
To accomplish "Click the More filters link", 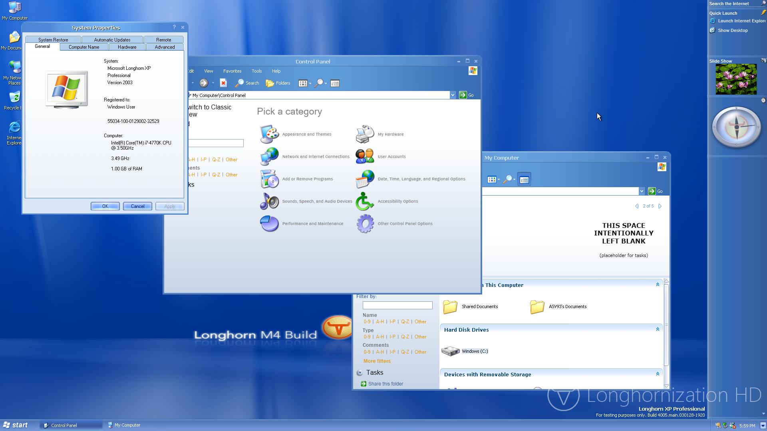I will tap(377, 361).
